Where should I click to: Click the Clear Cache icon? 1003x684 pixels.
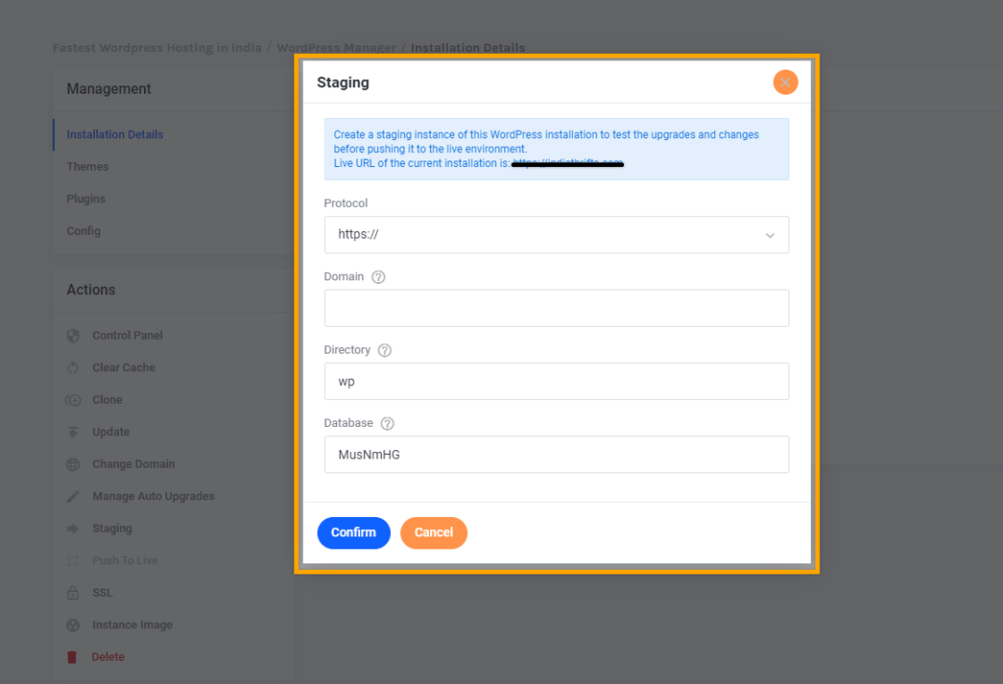(73, 368)
